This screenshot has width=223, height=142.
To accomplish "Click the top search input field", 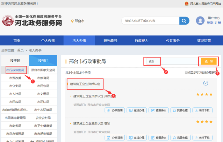I will [151, 21].
